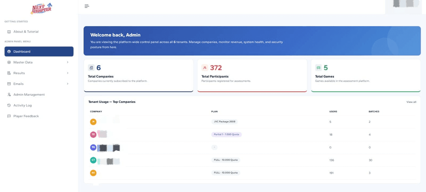Screen dimensions: 426x192
Task: Click the users value 191
Action: (x=332, y=173)
